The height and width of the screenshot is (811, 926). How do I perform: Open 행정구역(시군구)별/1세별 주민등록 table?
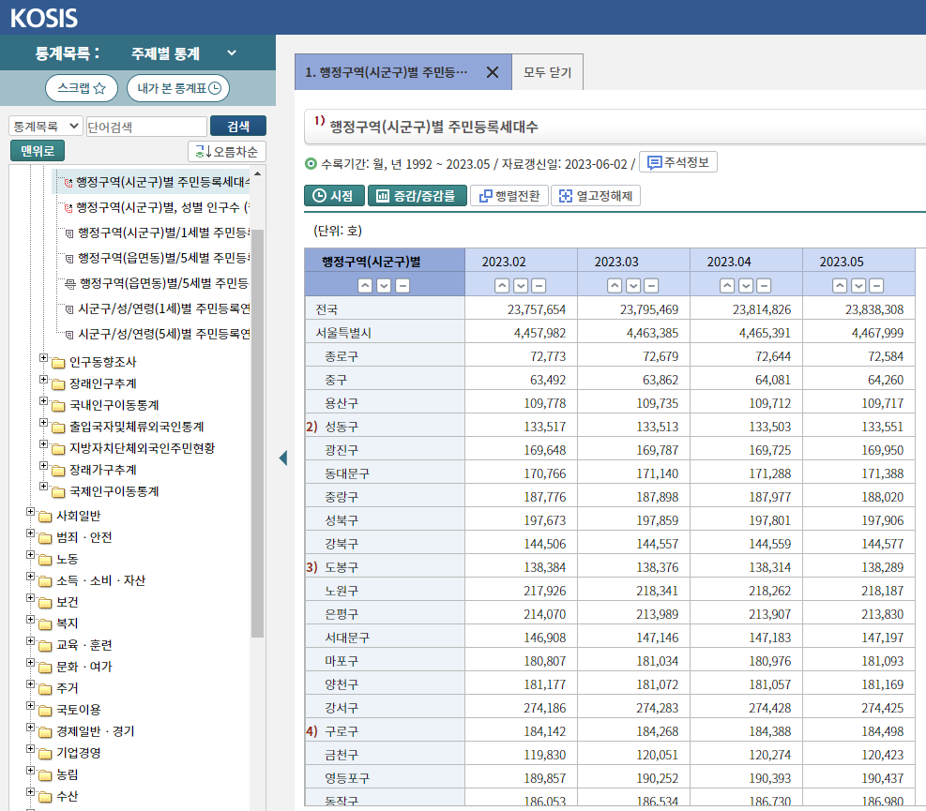[163, 233]
